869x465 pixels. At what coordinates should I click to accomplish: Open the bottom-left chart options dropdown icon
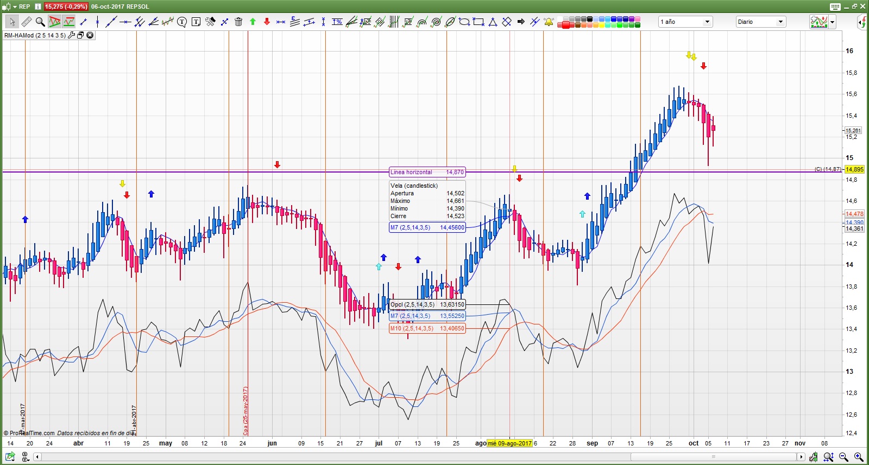(25, 457)
